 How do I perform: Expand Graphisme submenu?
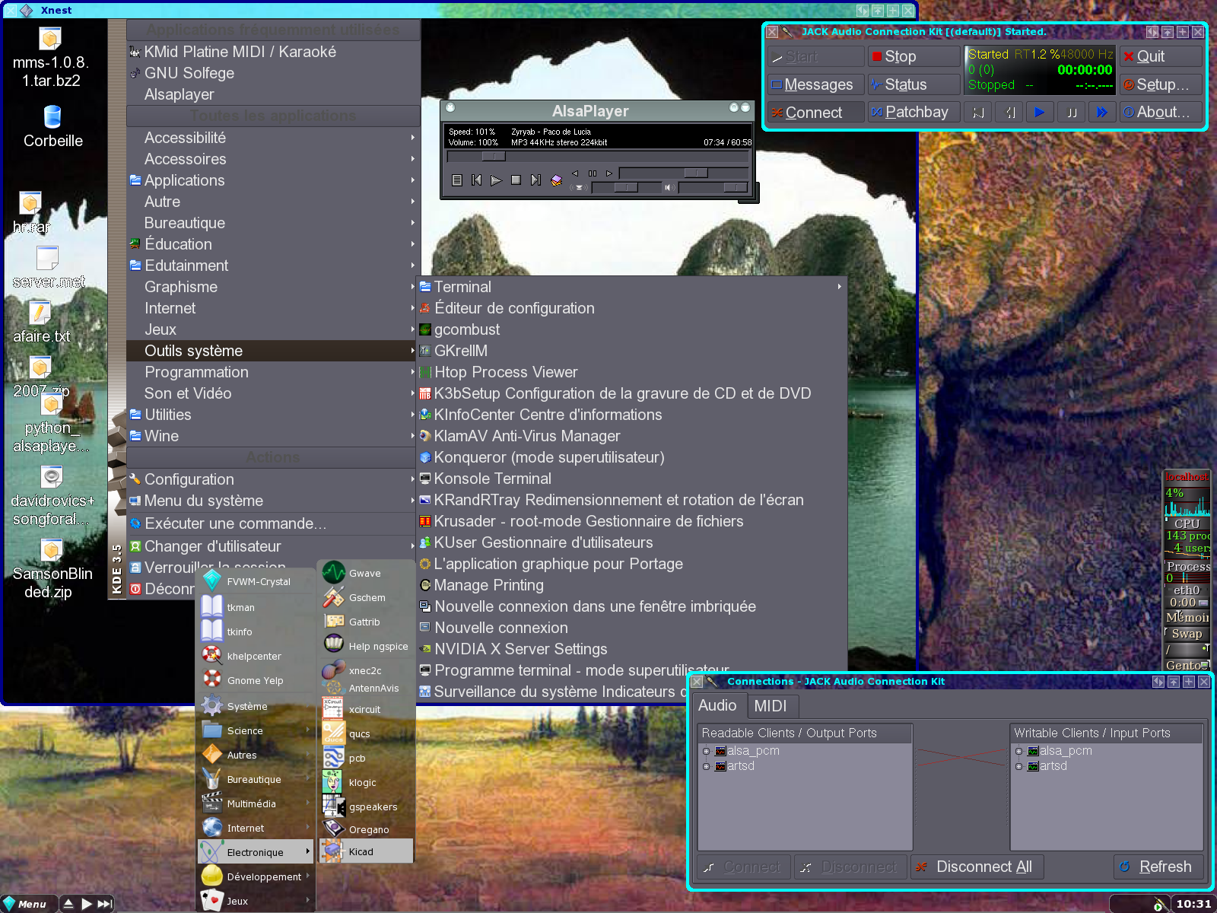point(273,287)
